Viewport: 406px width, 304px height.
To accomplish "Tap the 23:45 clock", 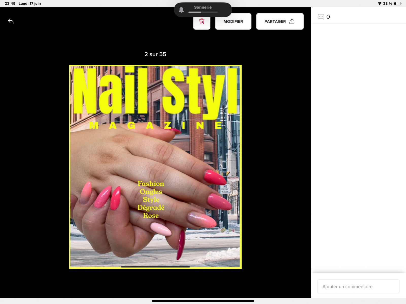I will pyautogui.click(x=10, y=4).
